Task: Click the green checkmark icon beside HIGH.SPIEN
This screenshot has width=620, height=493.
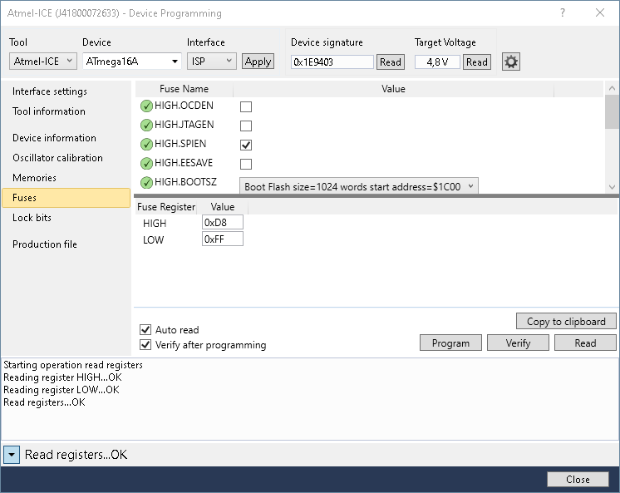Action: [x=146, y=145]
